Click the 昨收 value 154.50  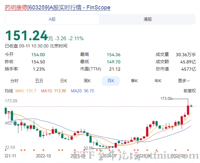pos(38,62)
